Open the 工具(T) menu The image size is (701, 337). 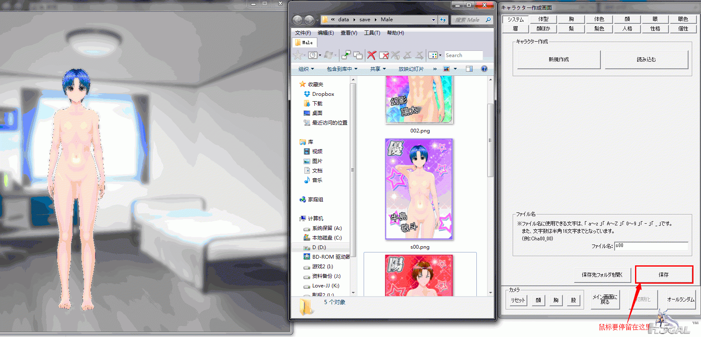point(372,32)
